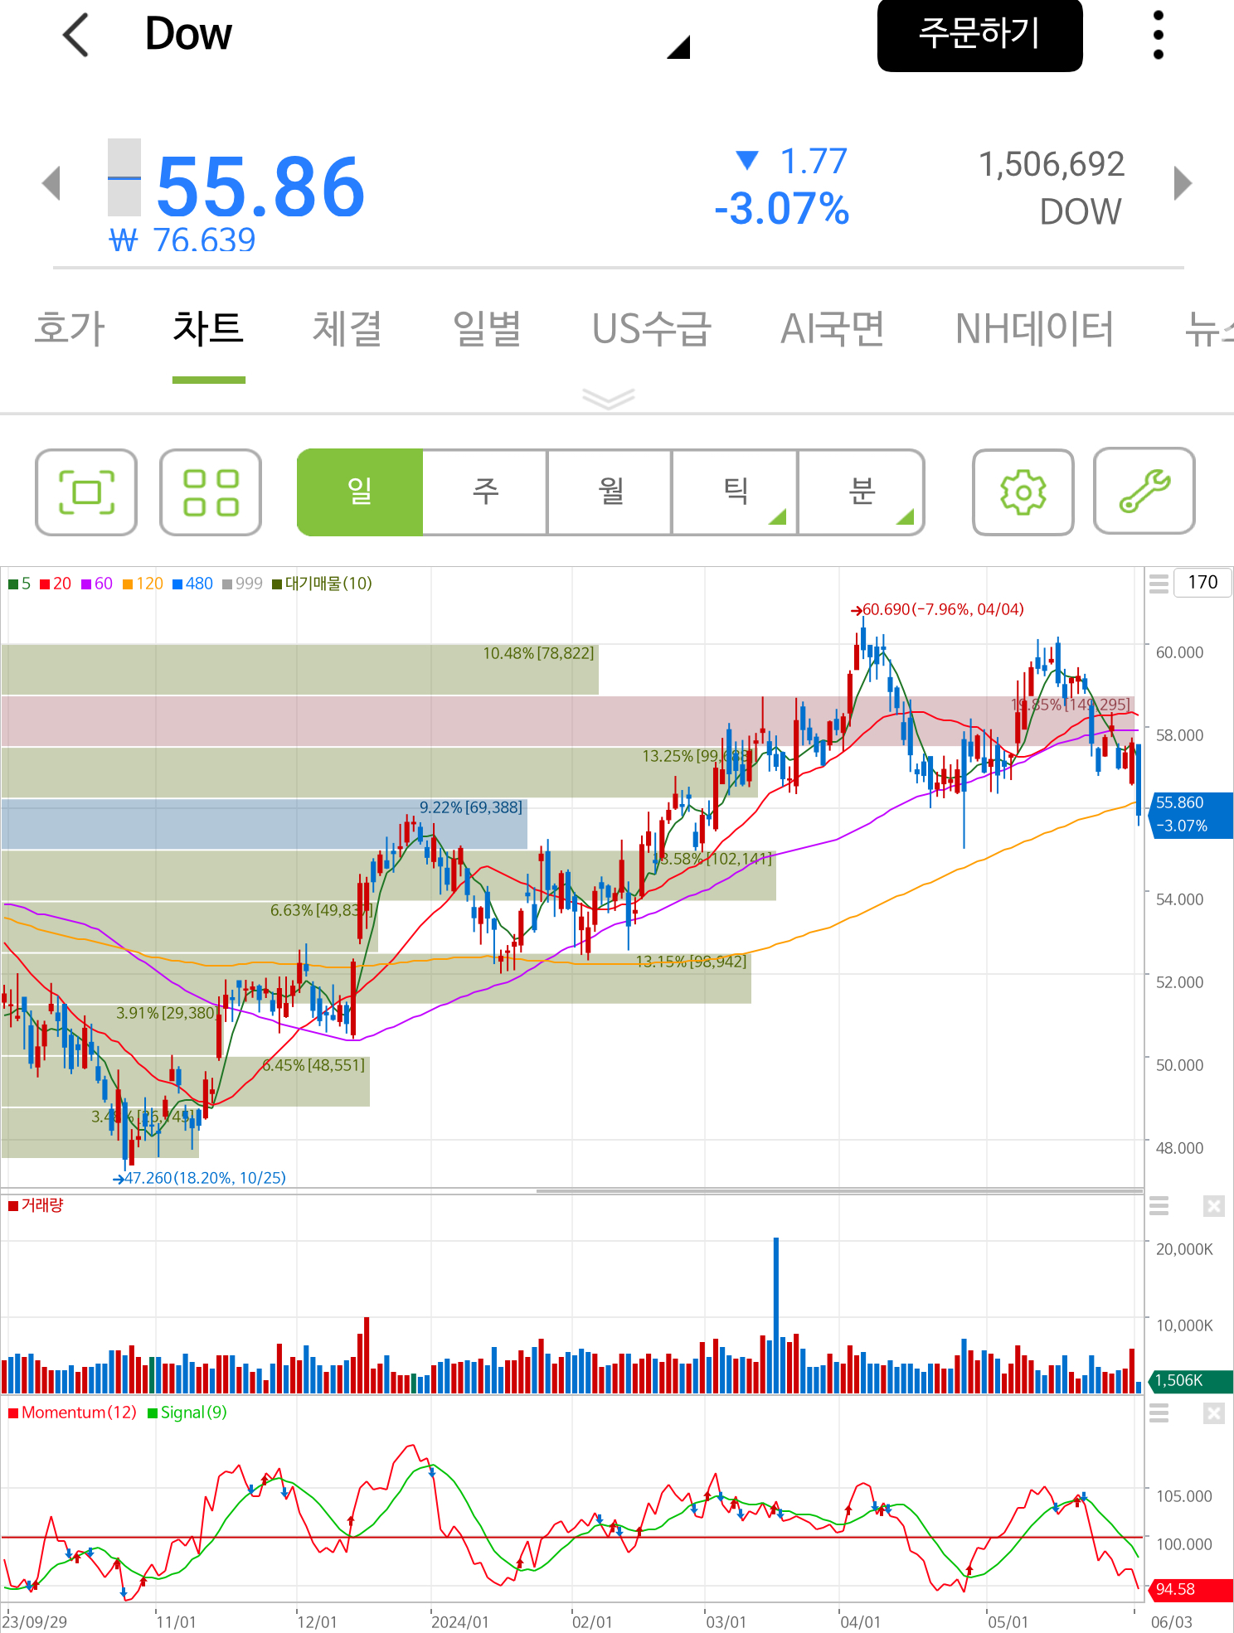Tap the 2024/01 date axis label

460,1621
